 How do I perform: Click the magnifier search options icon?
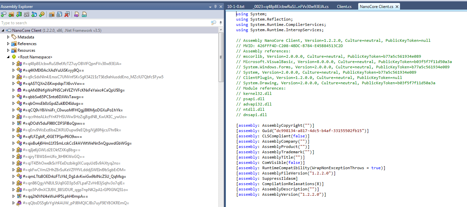point(214,23)
